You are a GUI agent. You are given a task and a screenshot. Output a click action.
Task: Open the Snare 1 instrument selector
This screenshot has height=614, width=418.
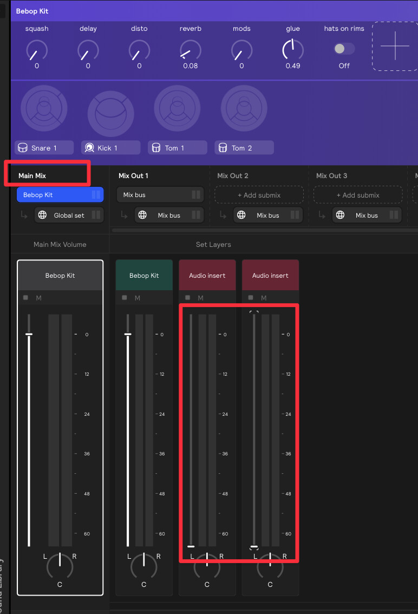tap(44, 148)
